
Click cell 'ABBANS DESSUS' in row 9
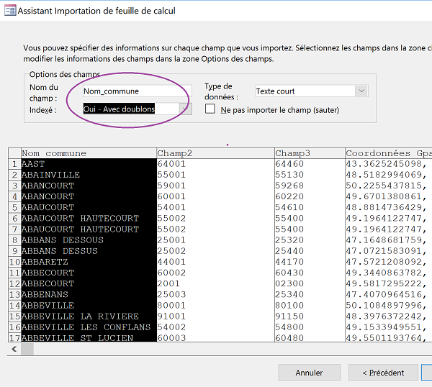coord(89,251)
